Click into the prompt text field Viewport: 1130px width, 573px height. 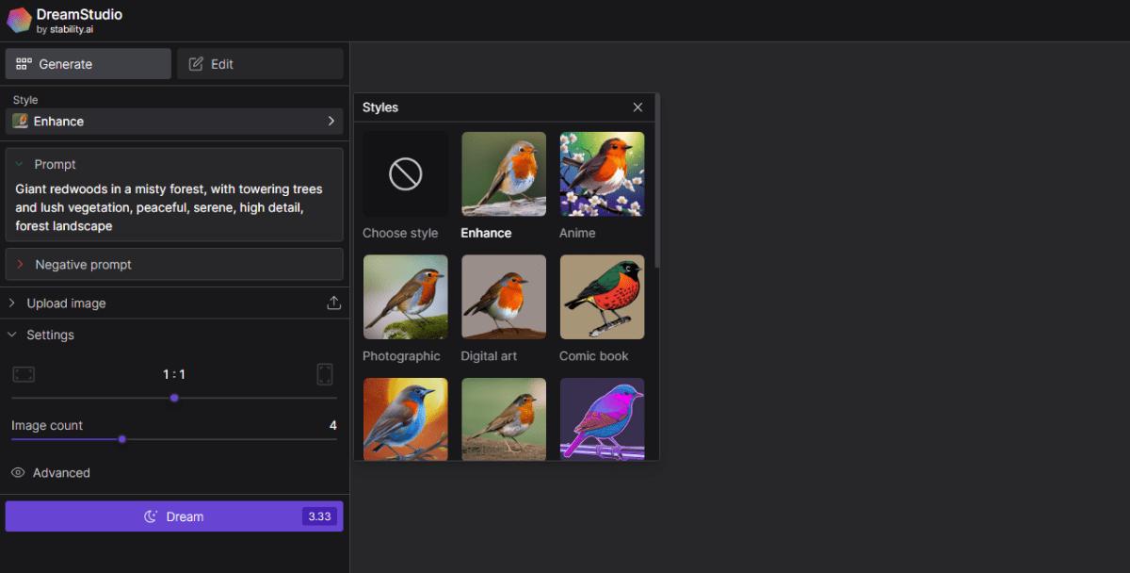click(174, 207)
